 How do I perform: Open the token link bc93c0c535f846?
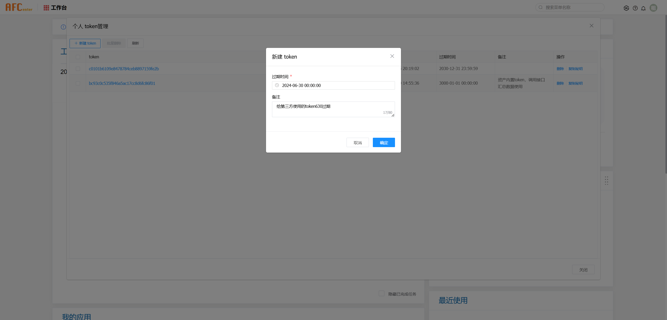pyautogui.click(x=122, y=83)
